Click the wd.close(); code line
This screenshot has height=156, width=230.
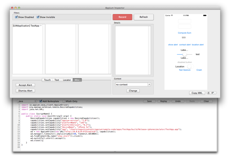click(x=37, y=141)
